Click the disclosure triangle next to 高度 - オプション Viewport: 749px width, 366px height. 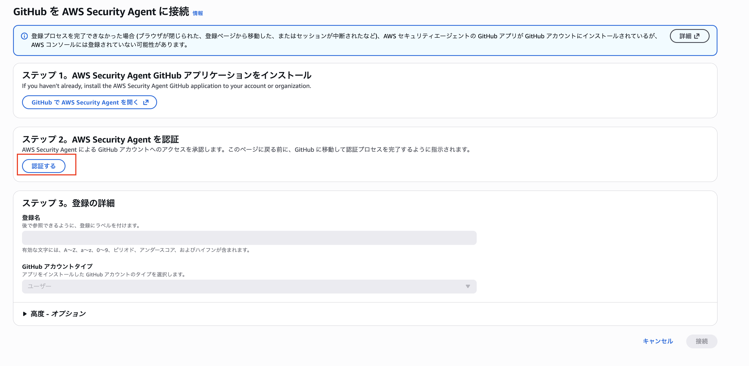[x=24, y=314]
